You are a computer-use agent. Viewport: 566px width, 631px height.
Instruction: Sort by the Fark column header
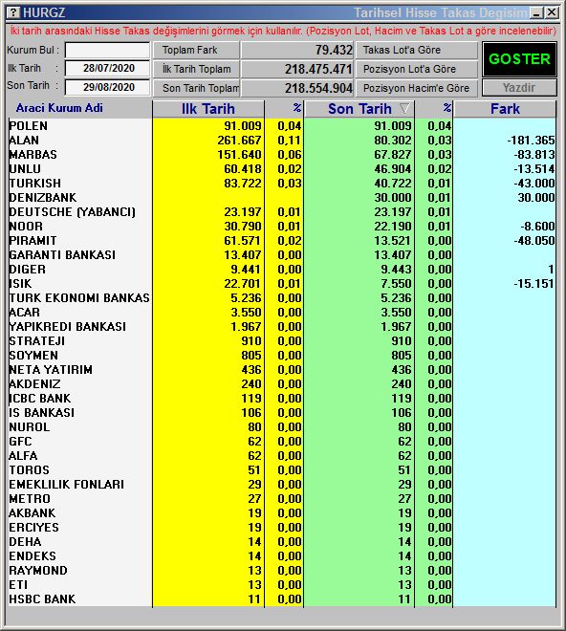point(505,109)
